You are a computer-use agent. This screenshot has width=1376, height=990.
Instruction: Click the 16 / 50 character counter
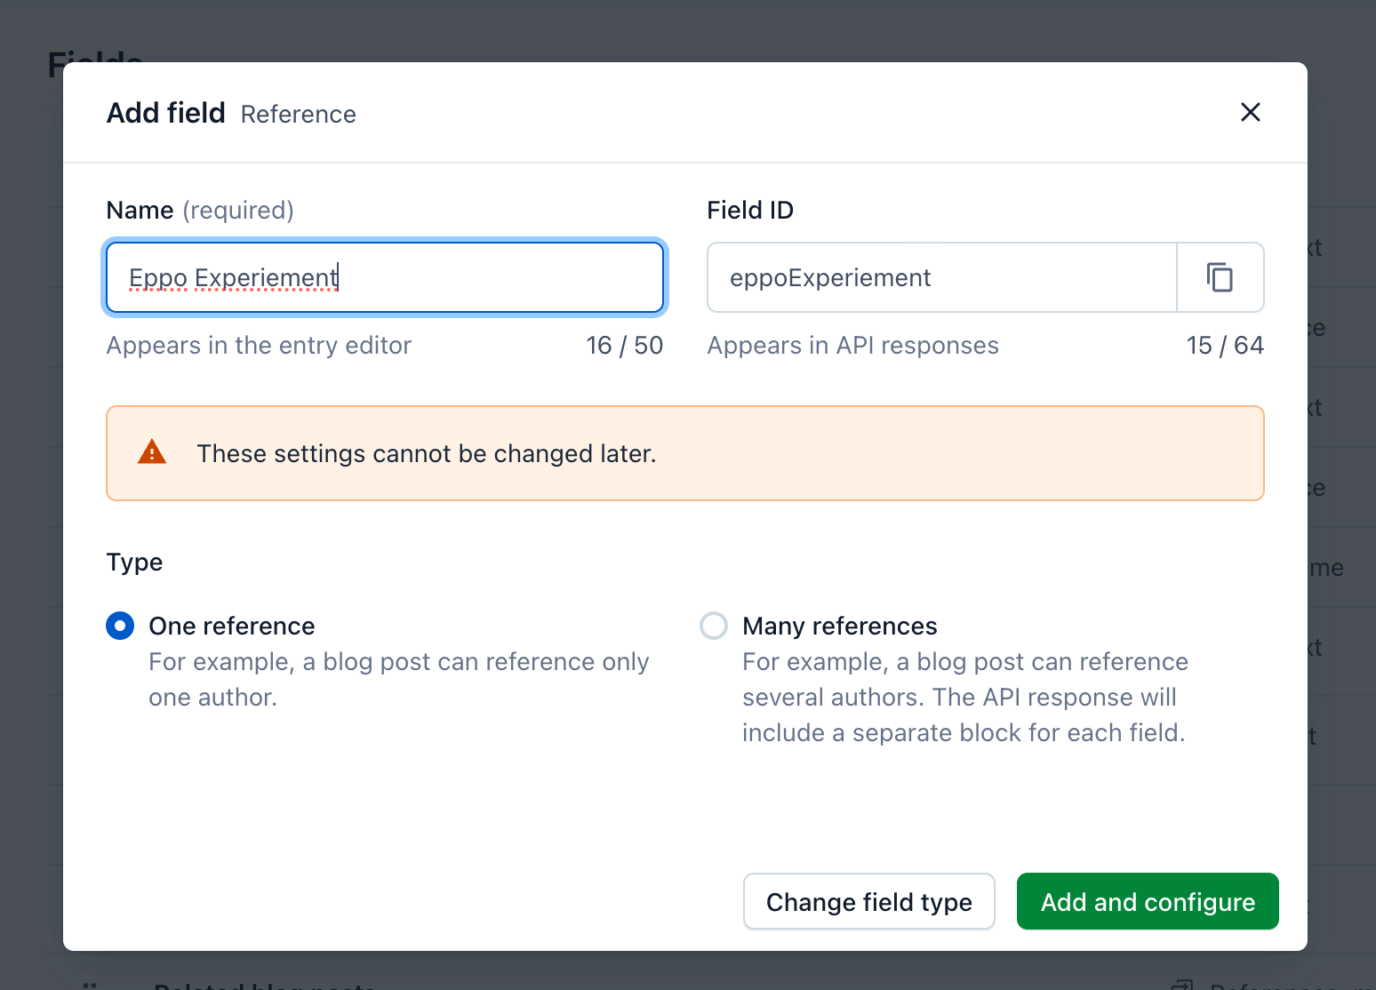(x=624, y=345)
